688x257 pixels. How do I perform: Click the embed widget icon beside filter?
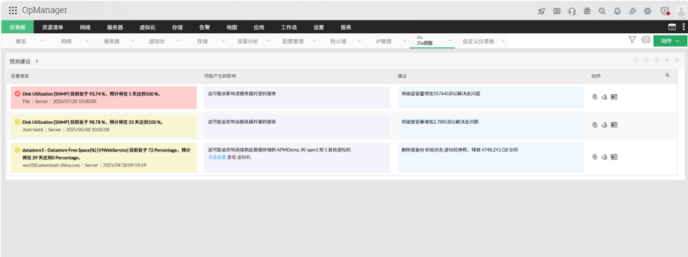[x=645, y=40]
